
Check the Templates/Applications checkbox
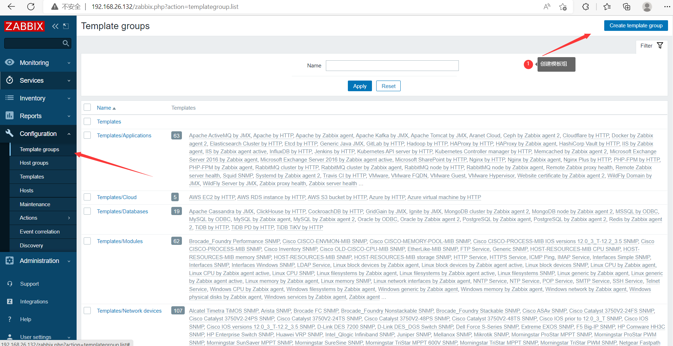point(87,135)
